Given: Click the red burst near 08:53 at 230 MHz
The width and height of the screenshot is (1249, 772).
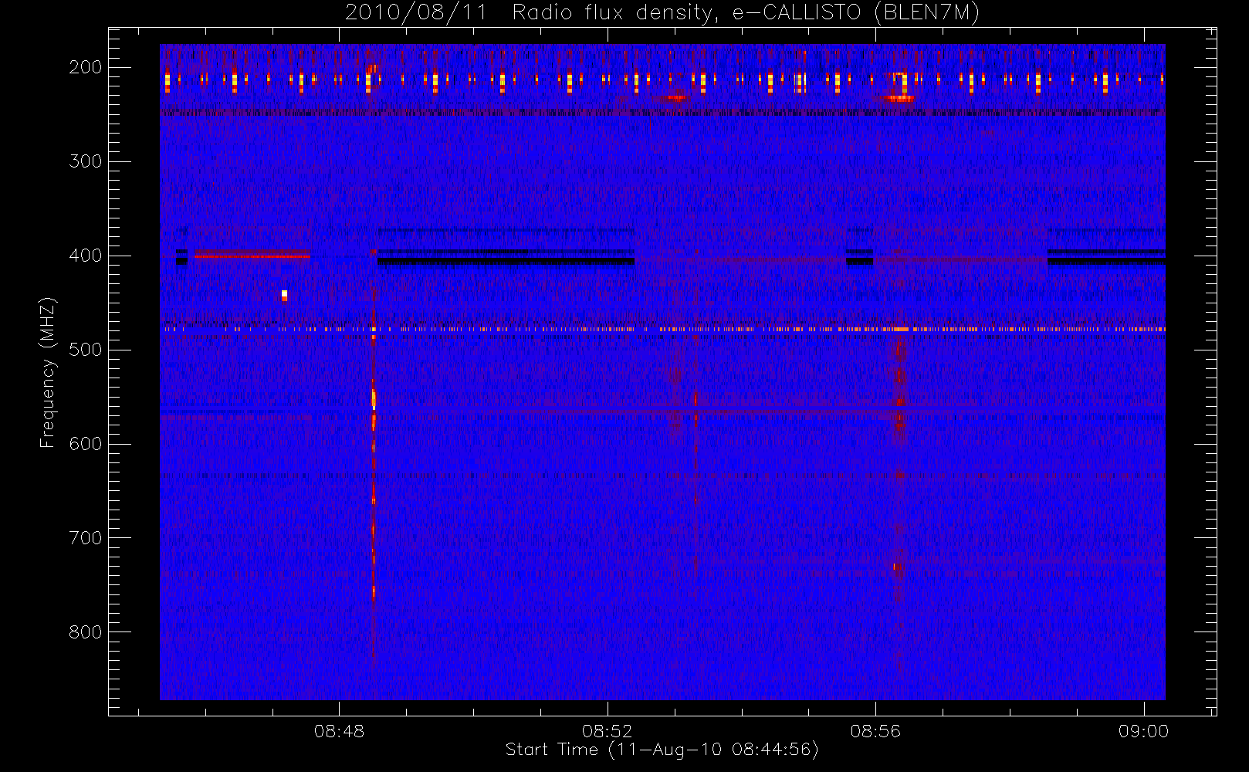Looking at the screenshot, I should pos(675,97).
